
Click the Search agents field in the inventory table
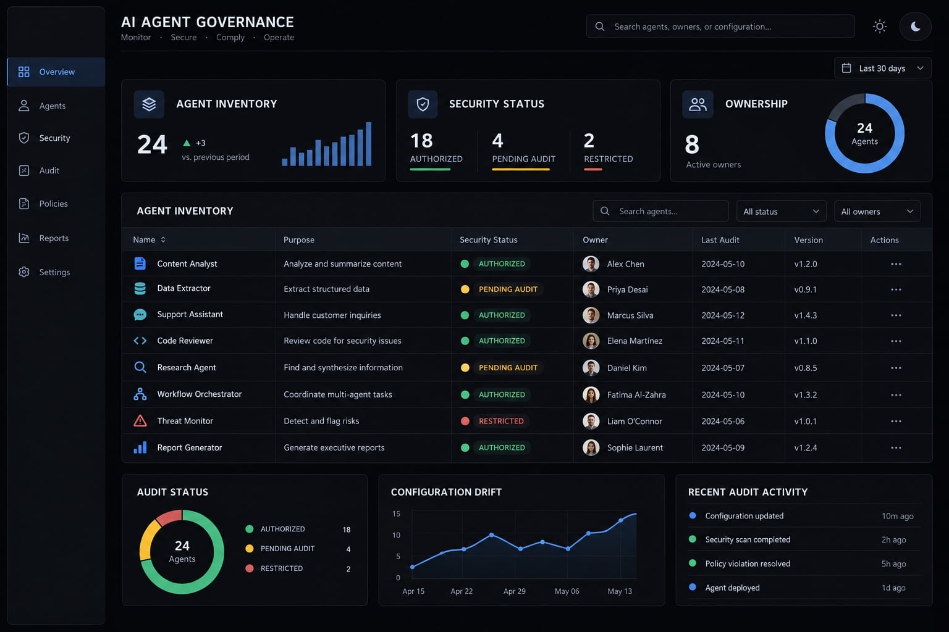click(660, 211)
